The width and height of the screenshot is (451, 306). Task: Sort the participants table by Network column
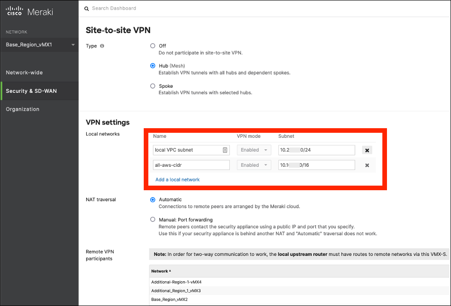coord(159,271)
